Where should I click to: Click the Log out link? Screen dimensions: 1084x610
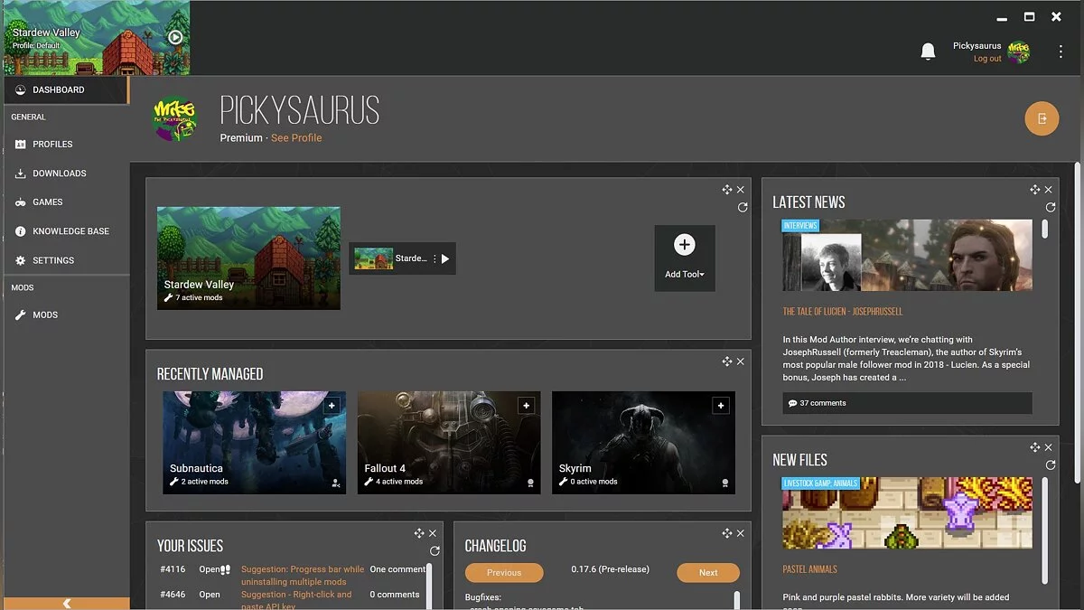tap(987, 59)
